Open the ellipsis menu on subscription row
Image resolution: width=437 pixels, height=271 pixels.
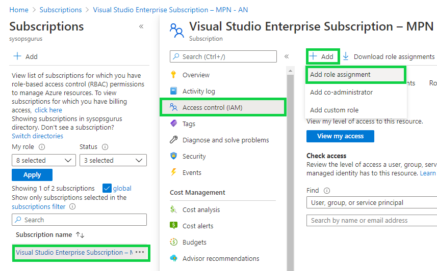[x=140, y=252]
